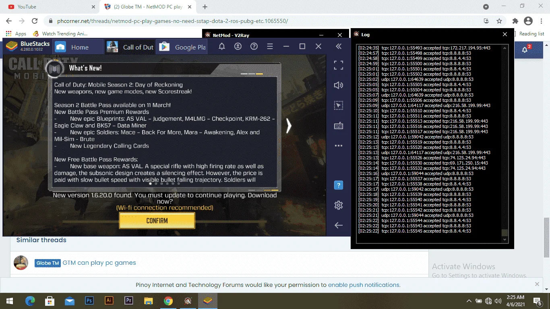Click CONFIRM update button
The image size is (550, 309).
tap(157, 220)
